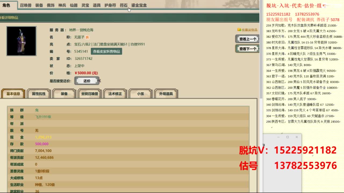Open the 鎏金宝盒 tab

[x=139, y=5]
